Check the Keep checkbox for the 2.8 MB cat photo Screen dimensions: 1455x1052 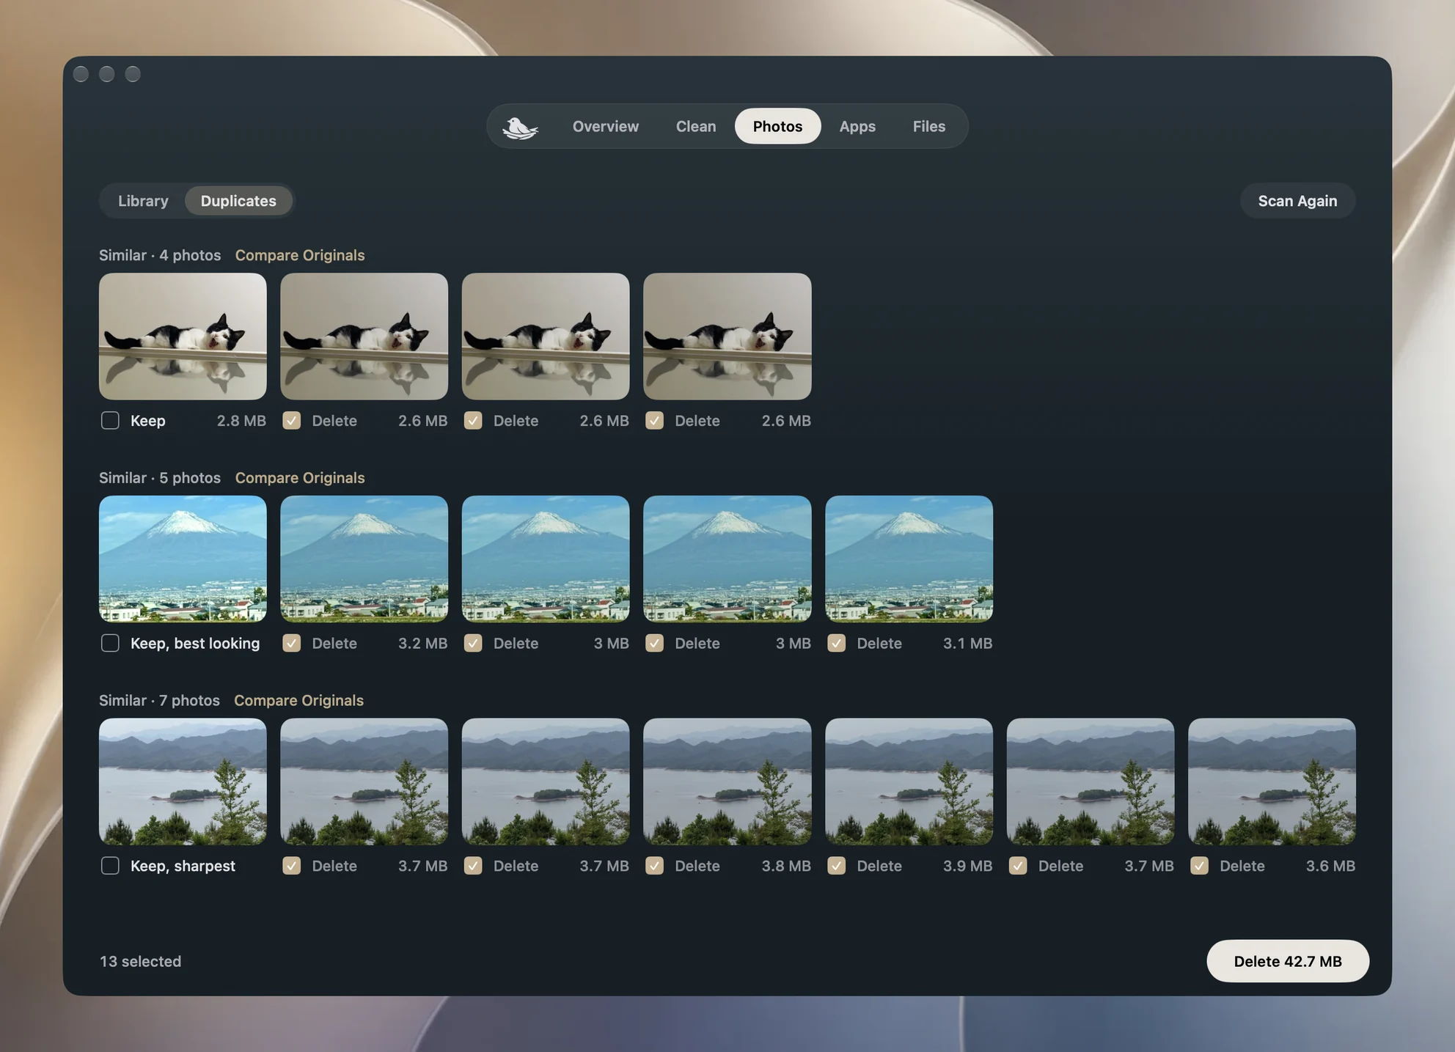coord(110,421)
